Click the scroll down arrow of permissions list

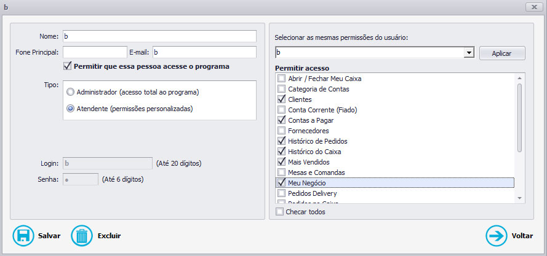(519, 198)
